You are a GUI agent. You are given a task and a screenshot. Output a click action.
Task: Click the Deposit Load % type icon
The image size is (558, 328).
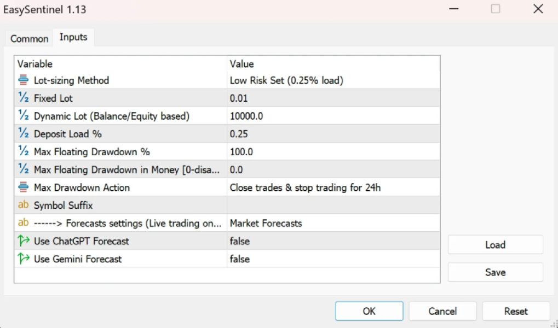coord(24,134)
